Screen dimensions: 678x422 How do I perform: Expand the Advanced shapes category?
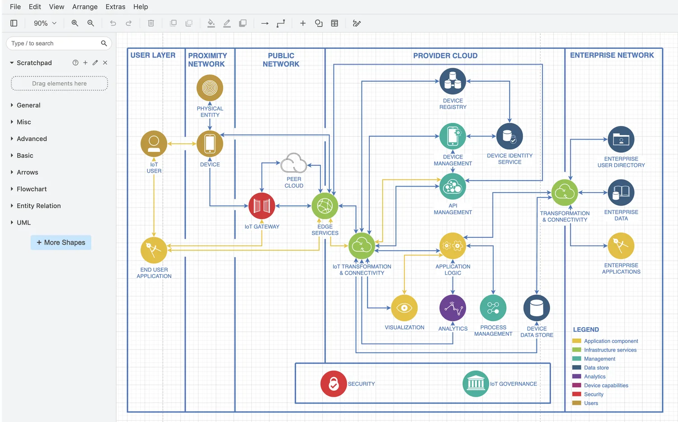[x=32, y=139]
